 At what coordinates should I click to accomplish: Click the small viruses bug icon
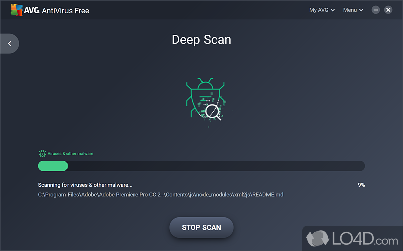pos(42,153)
